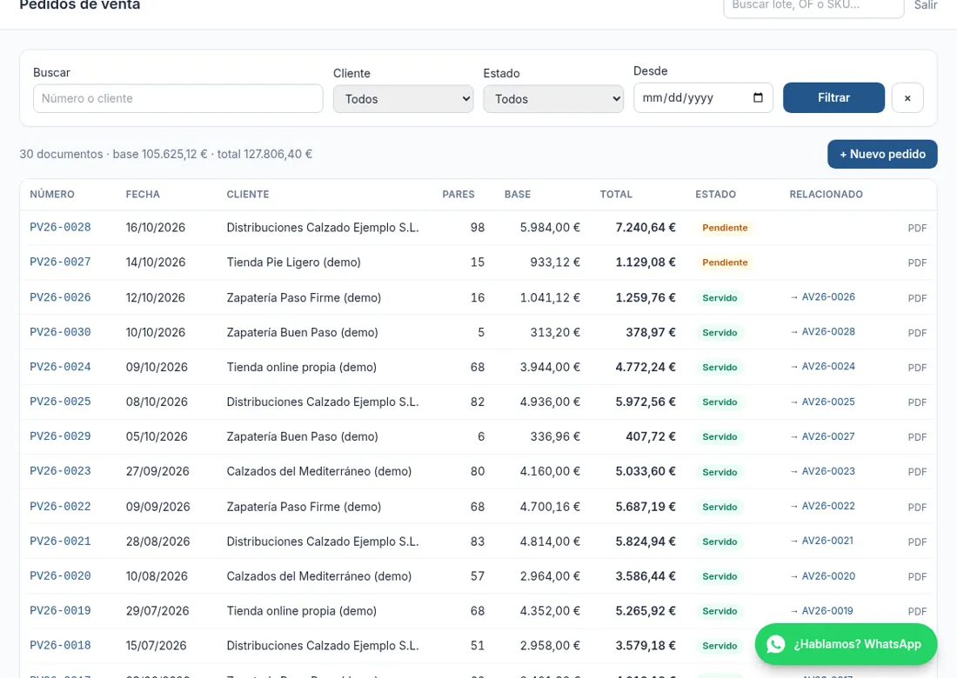Image resolution: width=957 pixels, height=678 pixels.
Task: Go to related delivery note AV26-0027
Action: (822, 436)
